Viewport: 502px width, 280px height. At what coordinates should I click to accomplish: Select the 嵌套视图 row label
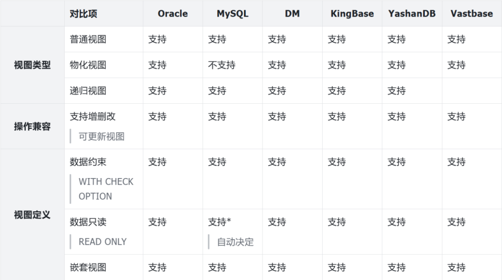(x=88, y=267)
